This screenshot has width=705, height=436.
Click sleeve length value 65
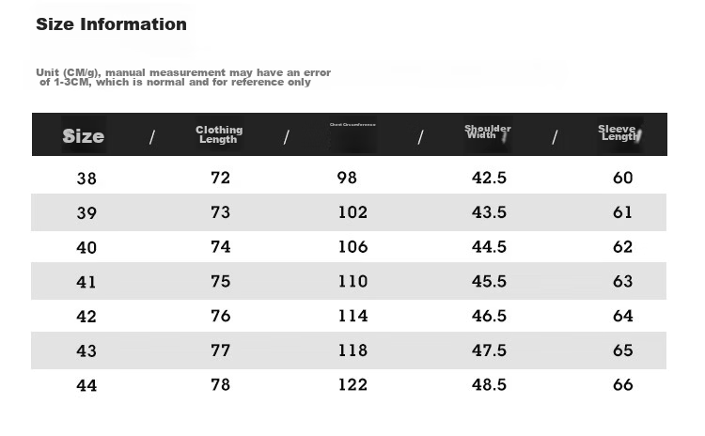[622, 350]
